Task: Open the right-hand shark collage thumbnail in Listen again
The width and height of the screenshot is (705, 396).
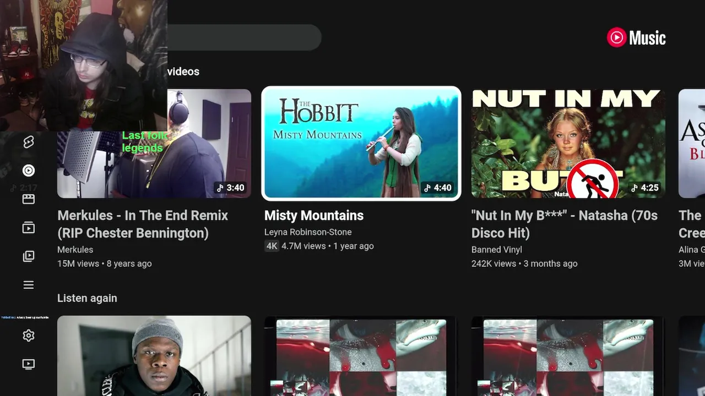Action: click(568, 356)
